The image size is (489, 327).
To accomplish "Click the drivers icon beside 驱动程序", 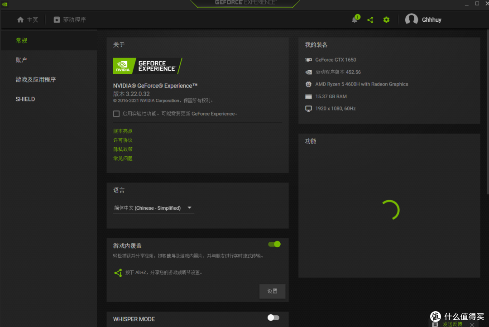I will [x=57, y=19].
